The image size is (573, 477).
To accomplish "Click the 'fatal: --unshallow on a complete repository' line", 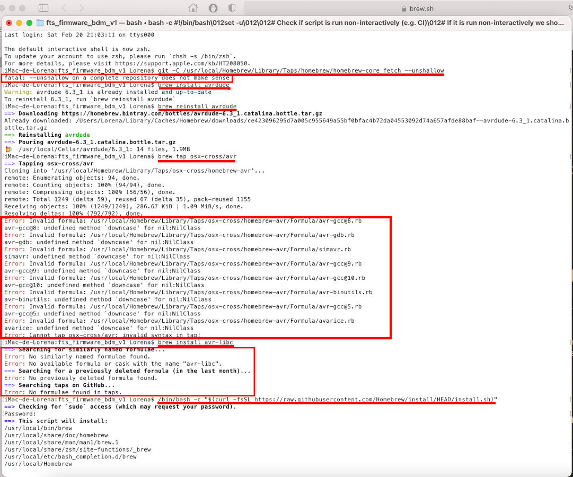I will tap(117, 77).
